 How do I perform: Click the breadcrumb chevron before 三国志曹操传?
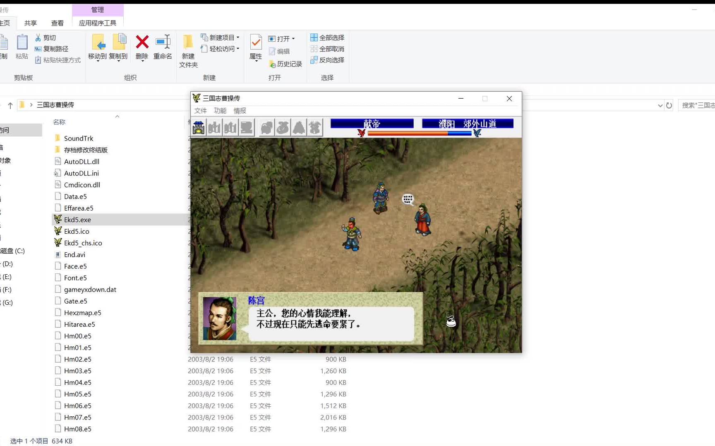(31, 105)
